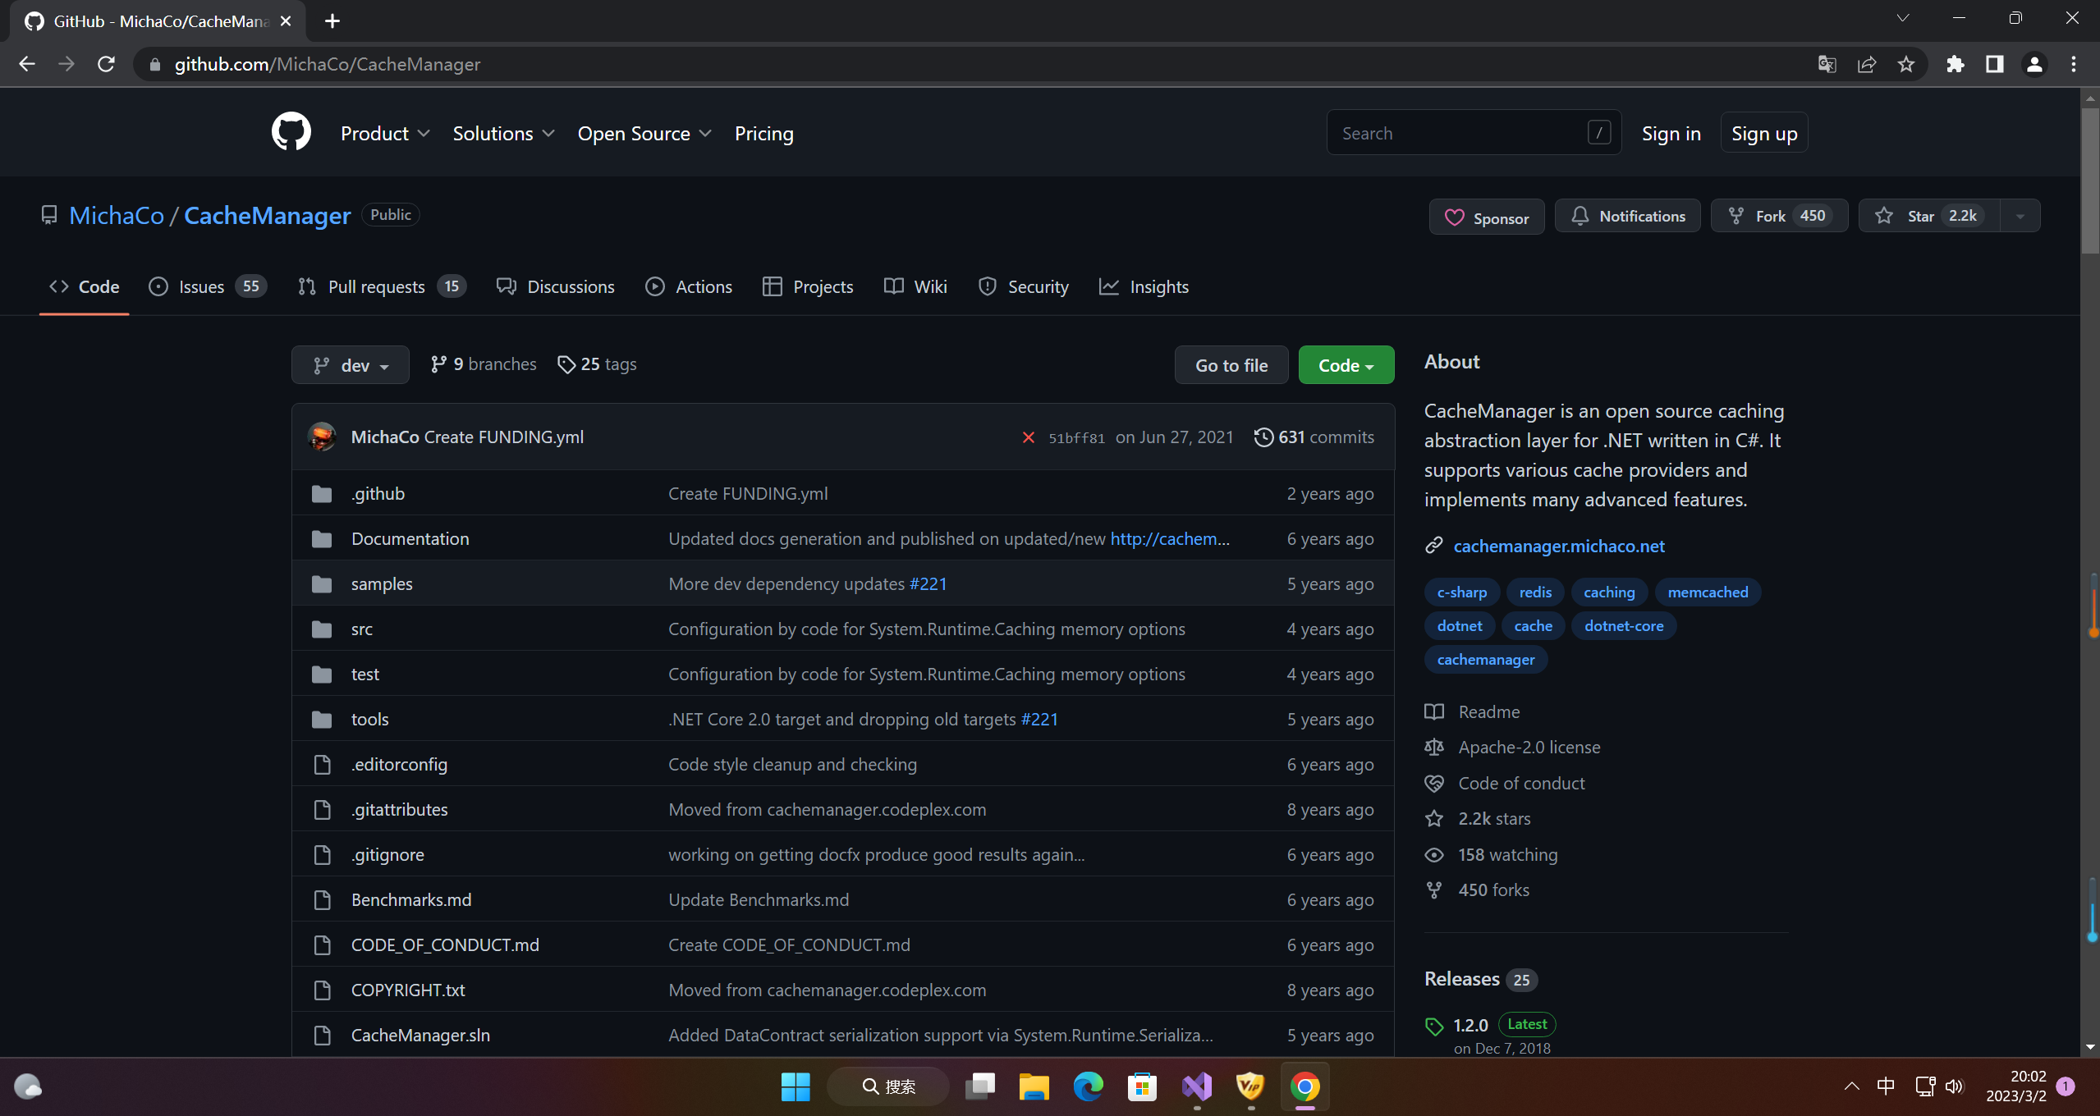Open File Explorer from the taskbar
The width and height of the screenshot is (2100, 1116).
pos(1034,1086)
